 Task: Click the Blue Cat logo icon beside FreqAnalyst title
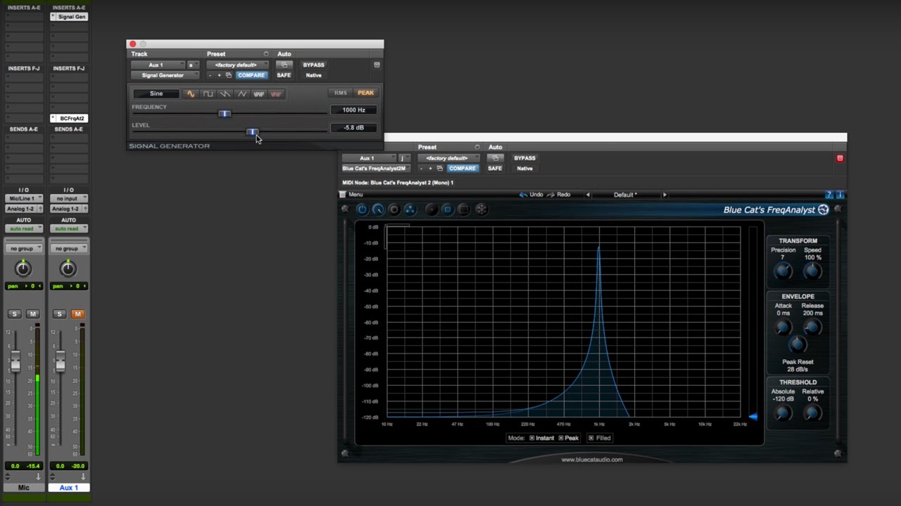click(x=823, y=209)
